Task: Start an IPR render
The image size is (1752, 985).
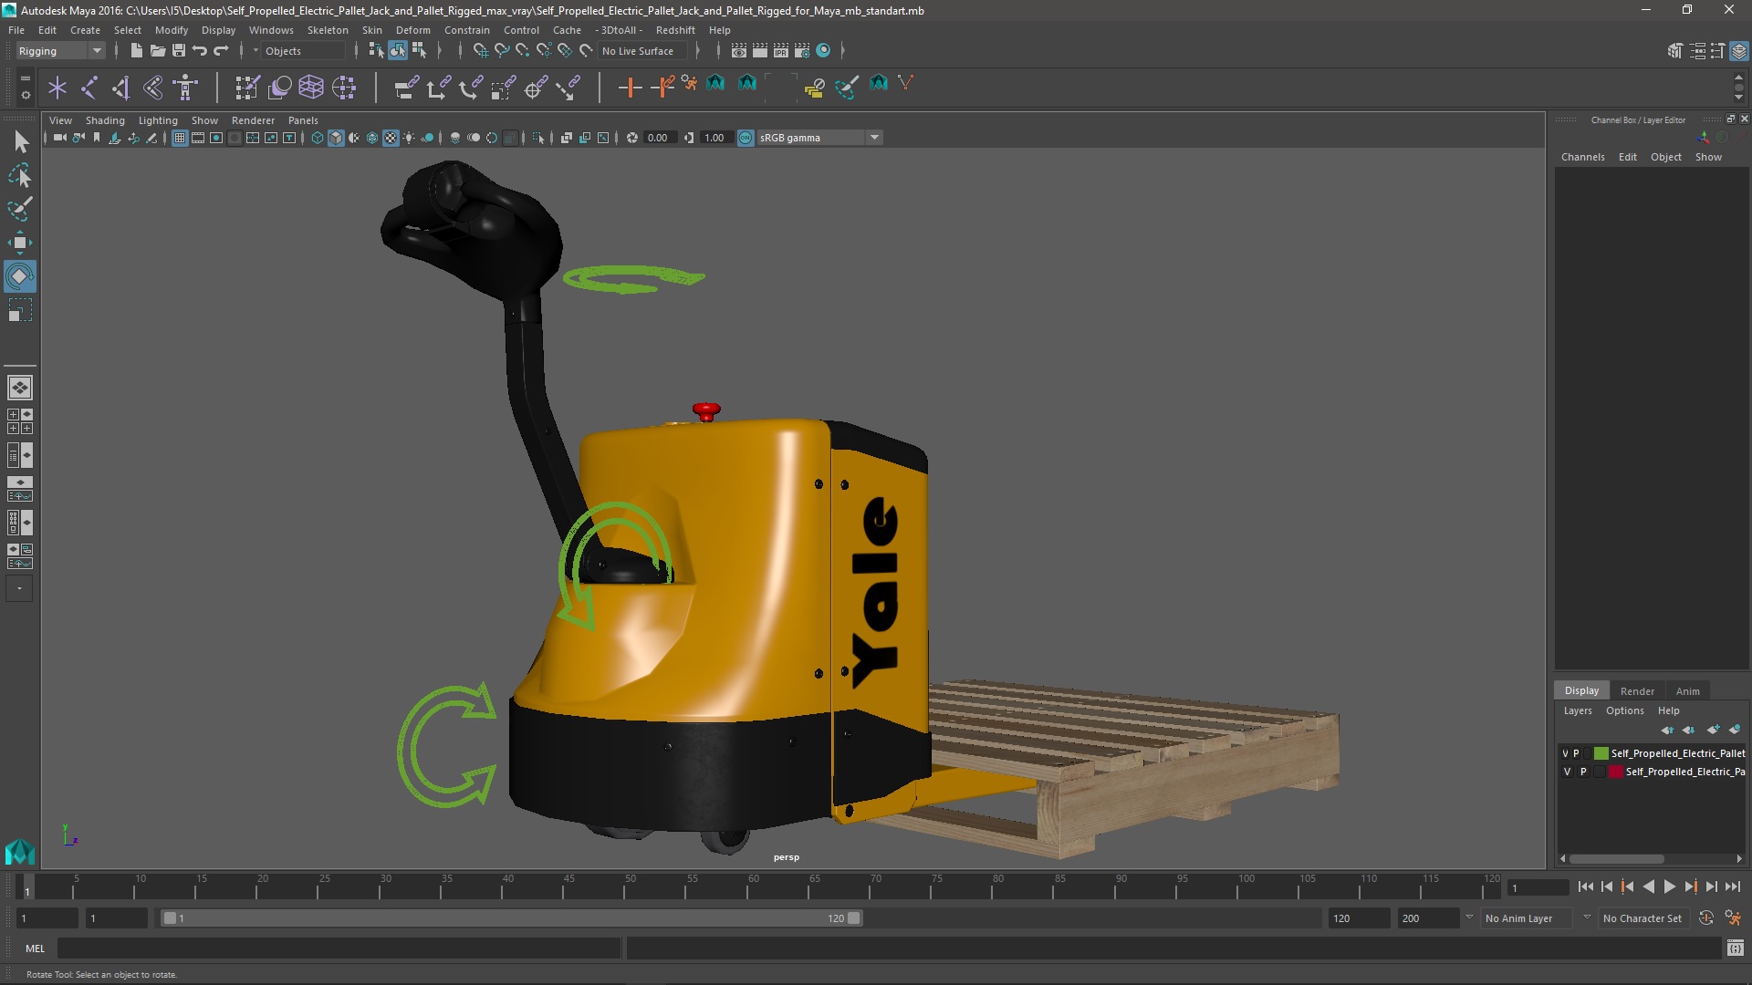Action: click(x=781, y=51)
